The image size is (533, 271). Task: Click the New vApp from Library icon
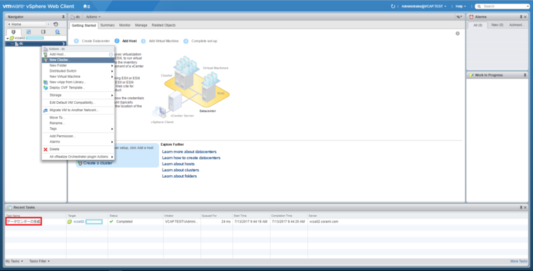(45, 82)
